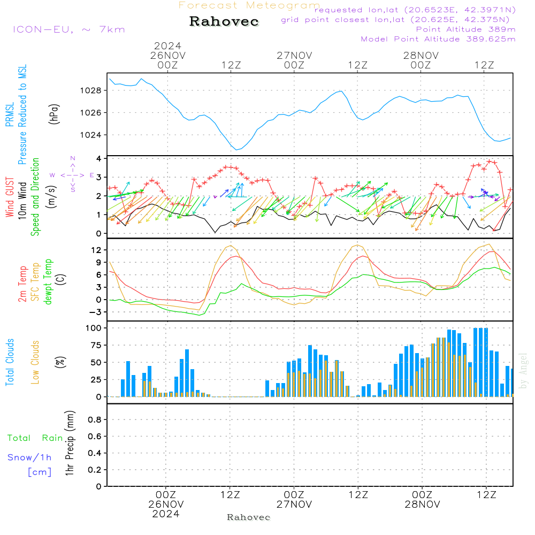Click the 'Point Altitude 389m' text
The height and width of the screenshot is (535, 535).
[x=466, y=29]
